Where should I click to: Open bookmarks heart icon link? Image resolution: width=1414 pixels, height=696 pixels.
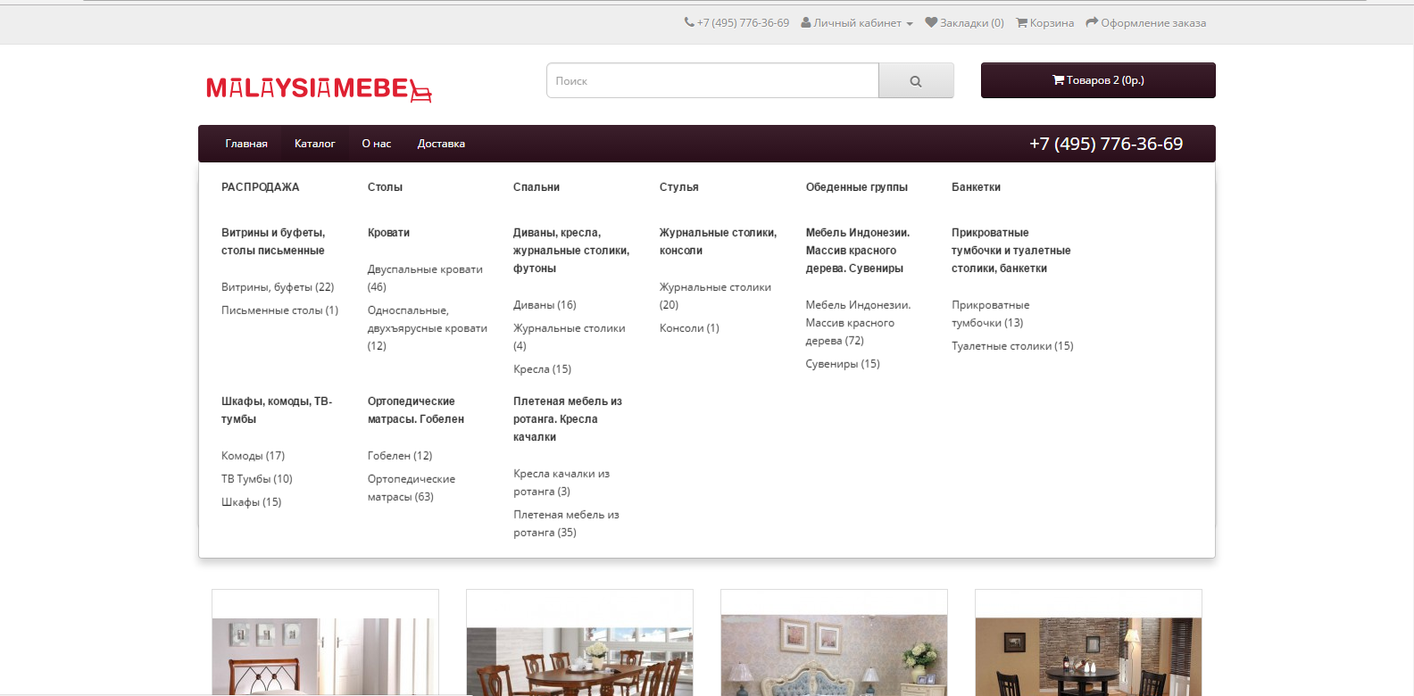[x=931, y=22]
